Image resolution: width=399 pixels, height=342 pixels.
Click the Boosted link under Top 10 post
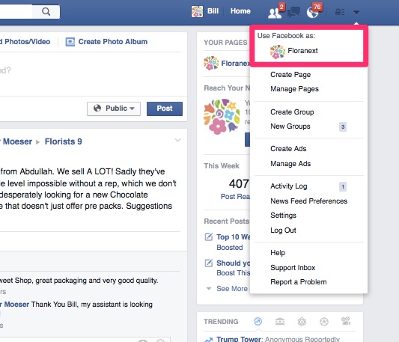(230, 248)
